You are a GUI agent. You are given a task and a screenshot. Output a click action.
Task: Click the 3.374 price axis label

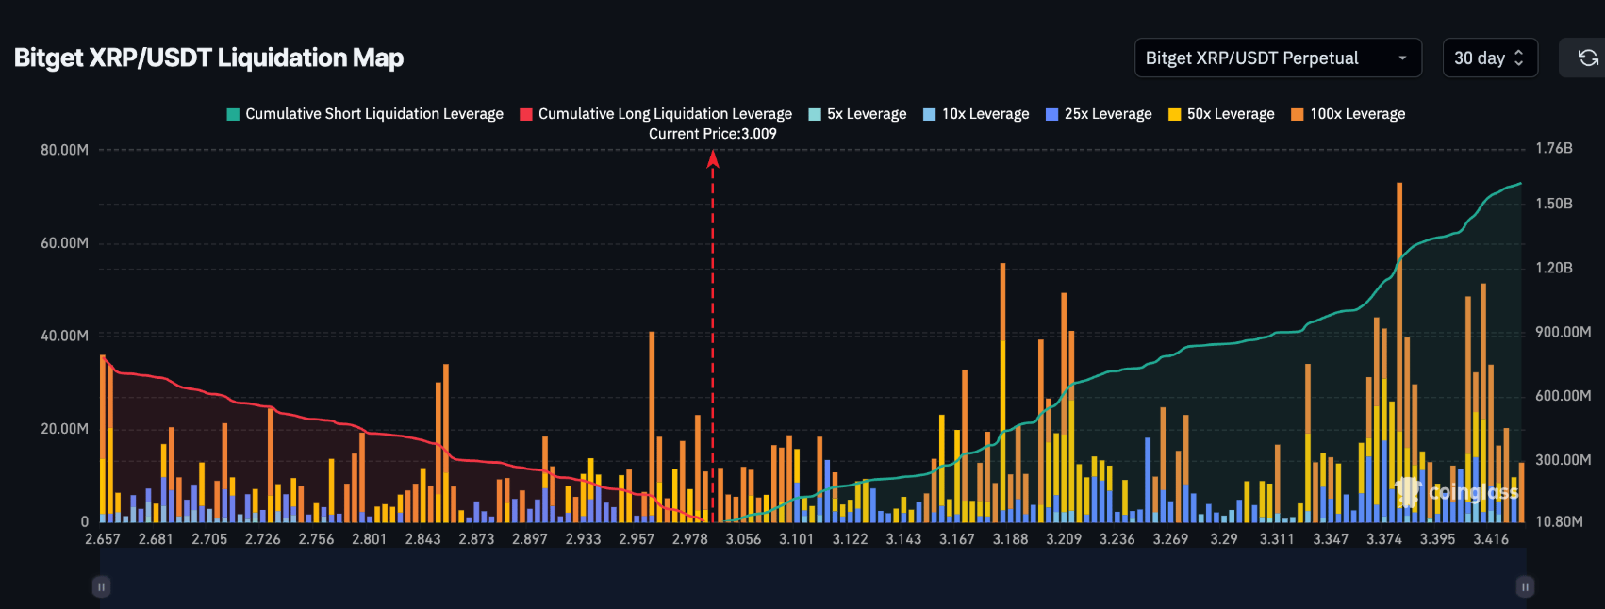click(1384, 539)
